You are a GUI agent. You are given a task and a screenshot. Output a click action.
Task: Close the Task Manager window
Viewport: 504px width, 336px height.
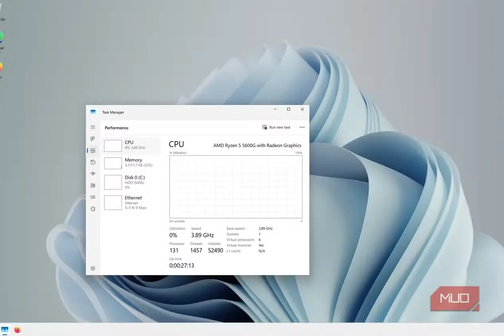tap(302, 109)
